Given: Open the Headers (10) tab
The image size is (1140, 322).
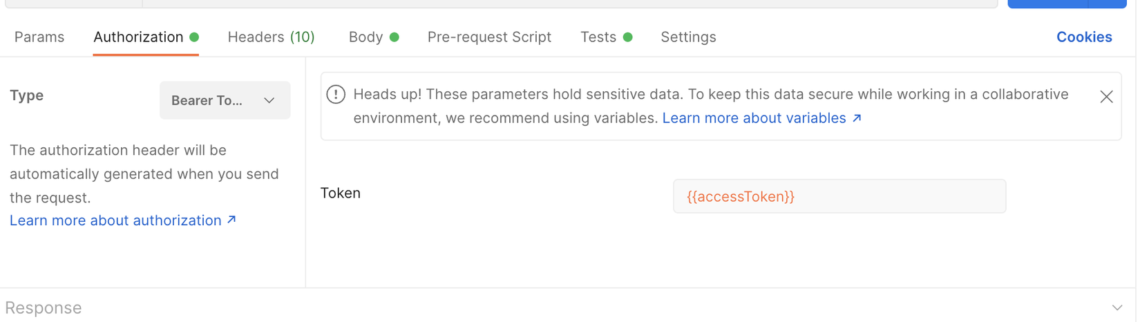Looking at the screenshot, I should tap(271, 37).
